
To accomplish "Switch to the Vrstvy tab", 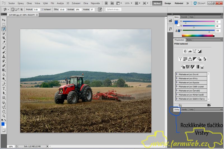I will (177, 110).
